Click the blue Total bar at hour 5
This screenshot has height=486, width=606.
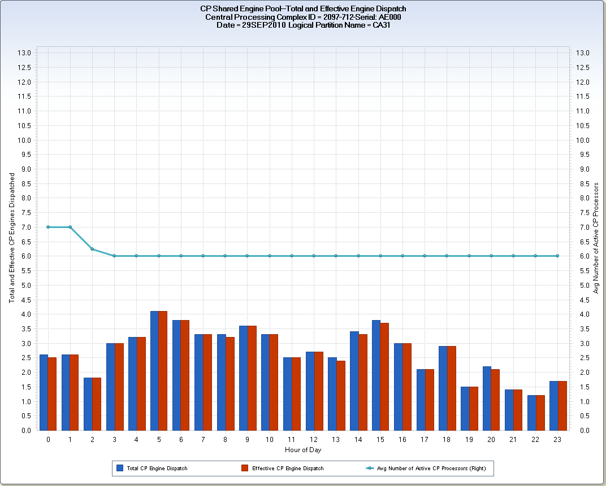click(x=154, y=371)
